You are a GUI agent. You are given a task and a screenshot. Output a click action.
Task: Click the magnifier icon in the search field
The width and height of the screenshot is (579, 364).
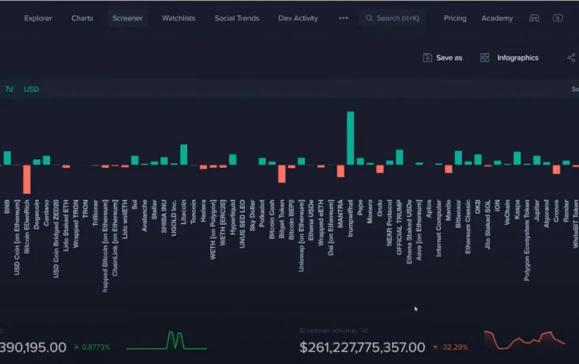tap(369, 18)
